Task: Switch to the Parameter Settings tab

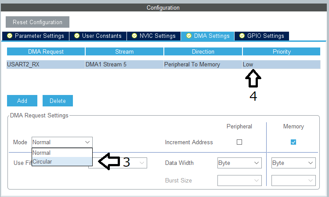Action: coord(36,36)
